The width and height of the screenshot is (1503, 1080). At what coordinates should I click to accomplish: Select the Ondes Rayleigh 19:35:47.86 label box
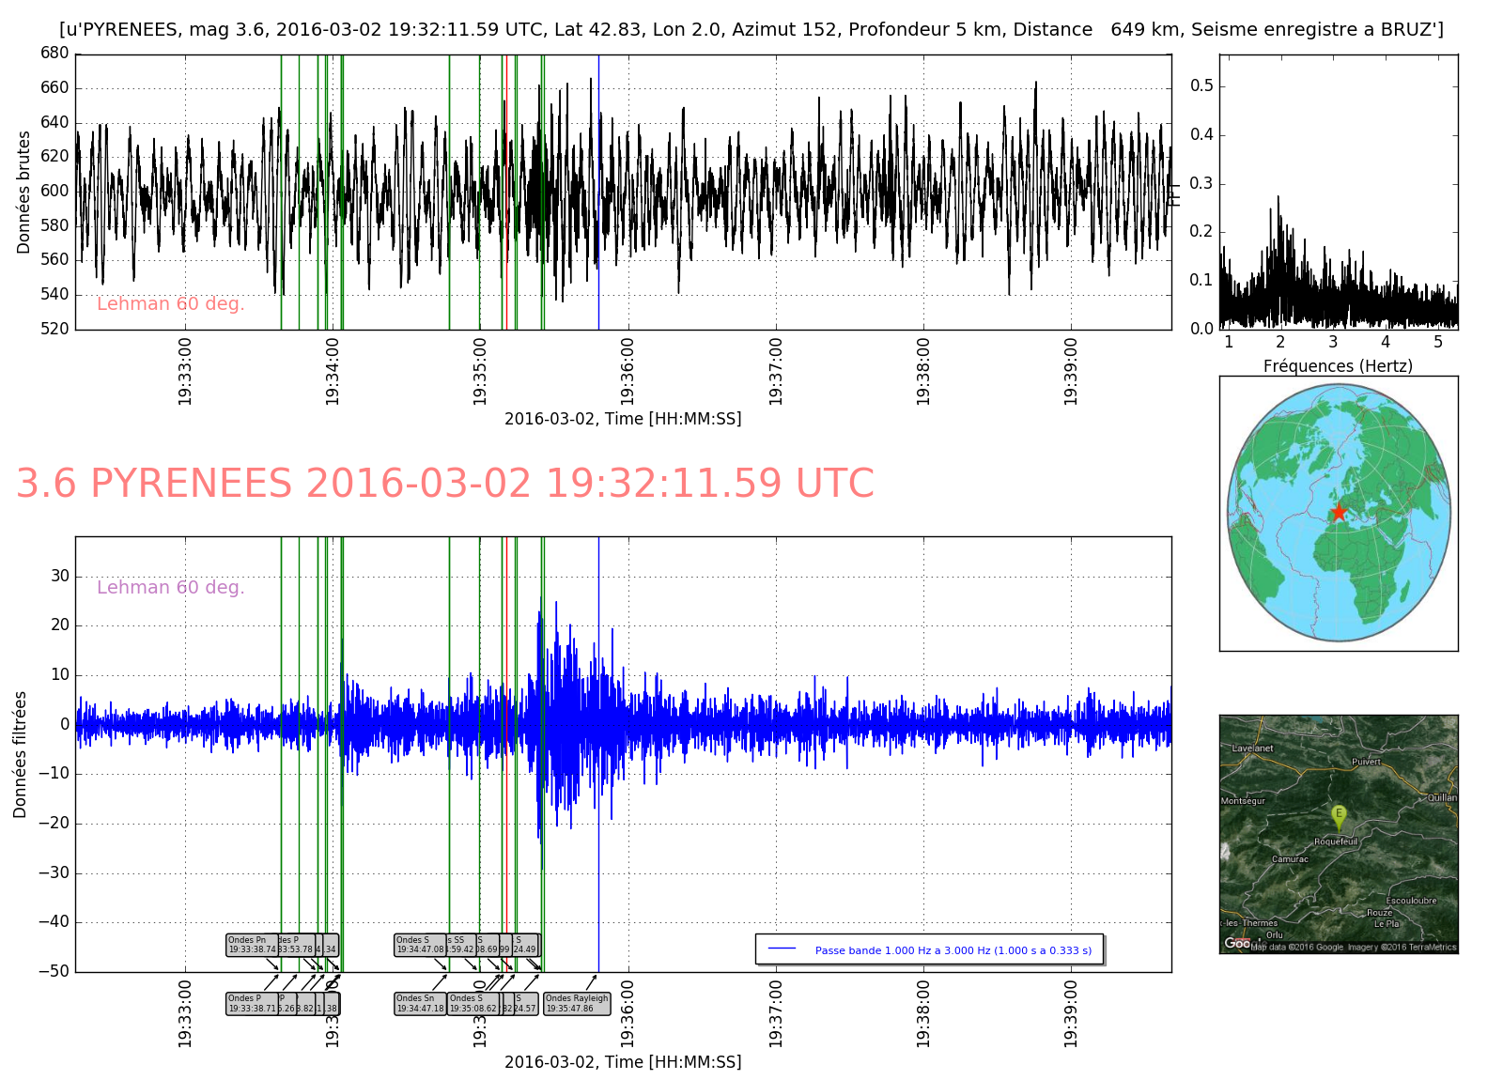click(577, 1004)
